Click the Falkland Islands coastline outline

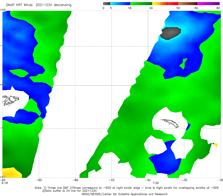pyautogui.click(x=11, y=100)
